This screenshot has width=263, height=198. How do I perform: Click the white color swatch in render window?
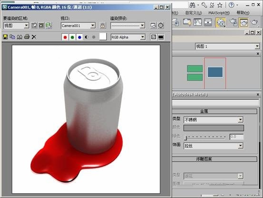103,37
